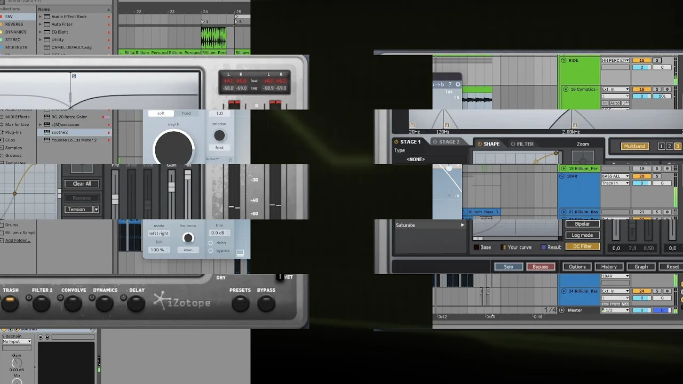683x384 pixels.
Task: Click the QUALITY lock icon in soothe2
Action: [x=231, y=160]
